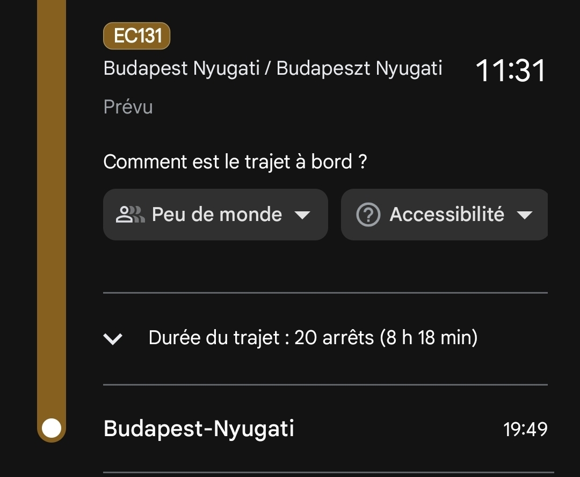
Task: Click the EC131 train line badge
Action: (x=136, y=36)
